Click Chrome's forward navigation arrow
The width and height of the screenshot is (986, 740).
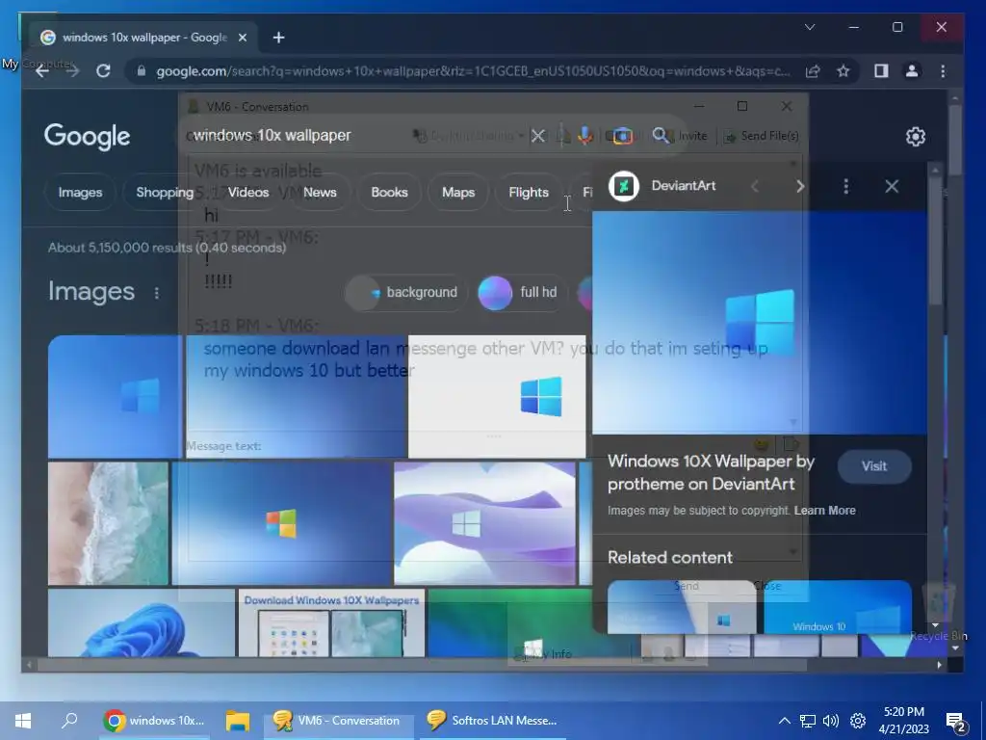pos(73,71)
